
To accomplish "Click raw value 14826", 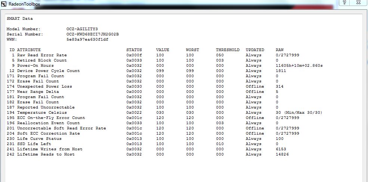I will [x=282, y=154].
